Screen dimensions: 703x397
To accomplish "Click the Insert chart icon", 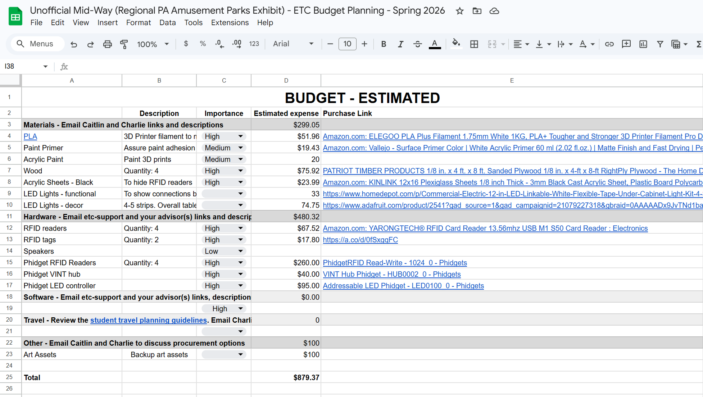I will point(643,44).
